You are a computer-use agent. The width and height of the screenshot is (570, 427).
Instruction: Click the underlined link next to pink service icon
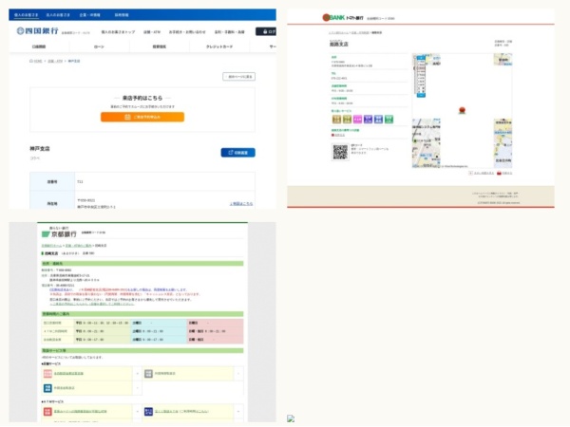point(68,374)
